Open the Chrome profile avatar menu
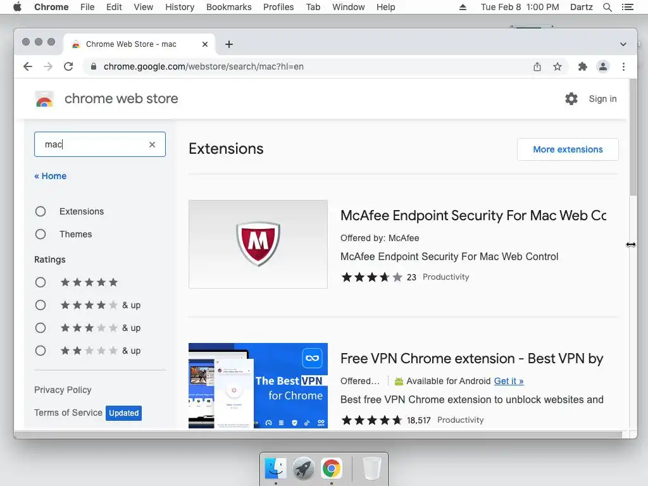648x486 pixels. point(603,66)
